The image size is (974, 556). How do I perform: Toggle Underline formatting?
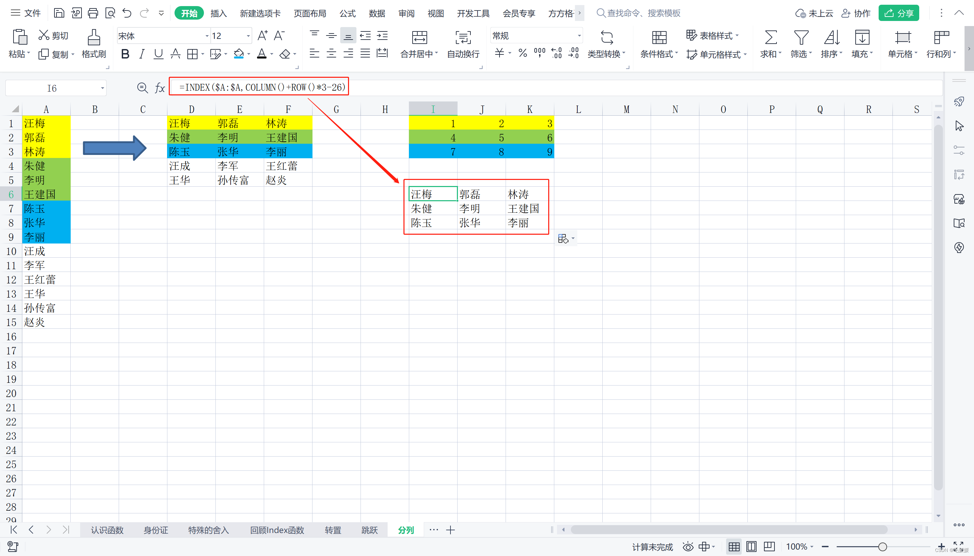coord(159,54)
